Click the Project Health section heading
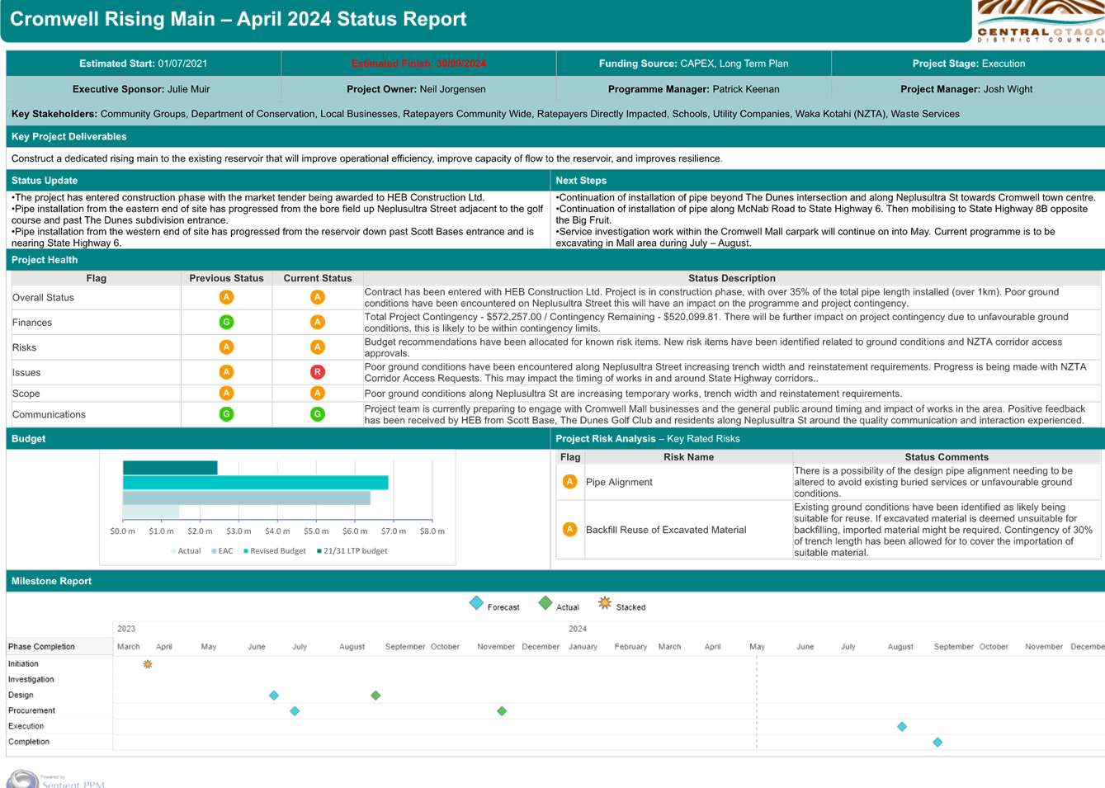Screen dimensions: 1105x788 (45, 260)
